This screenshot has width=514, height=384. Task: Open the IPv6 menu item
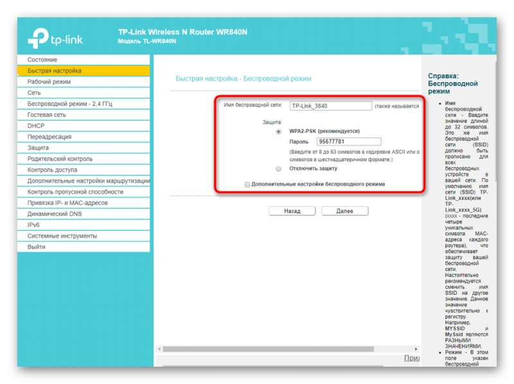84,225
